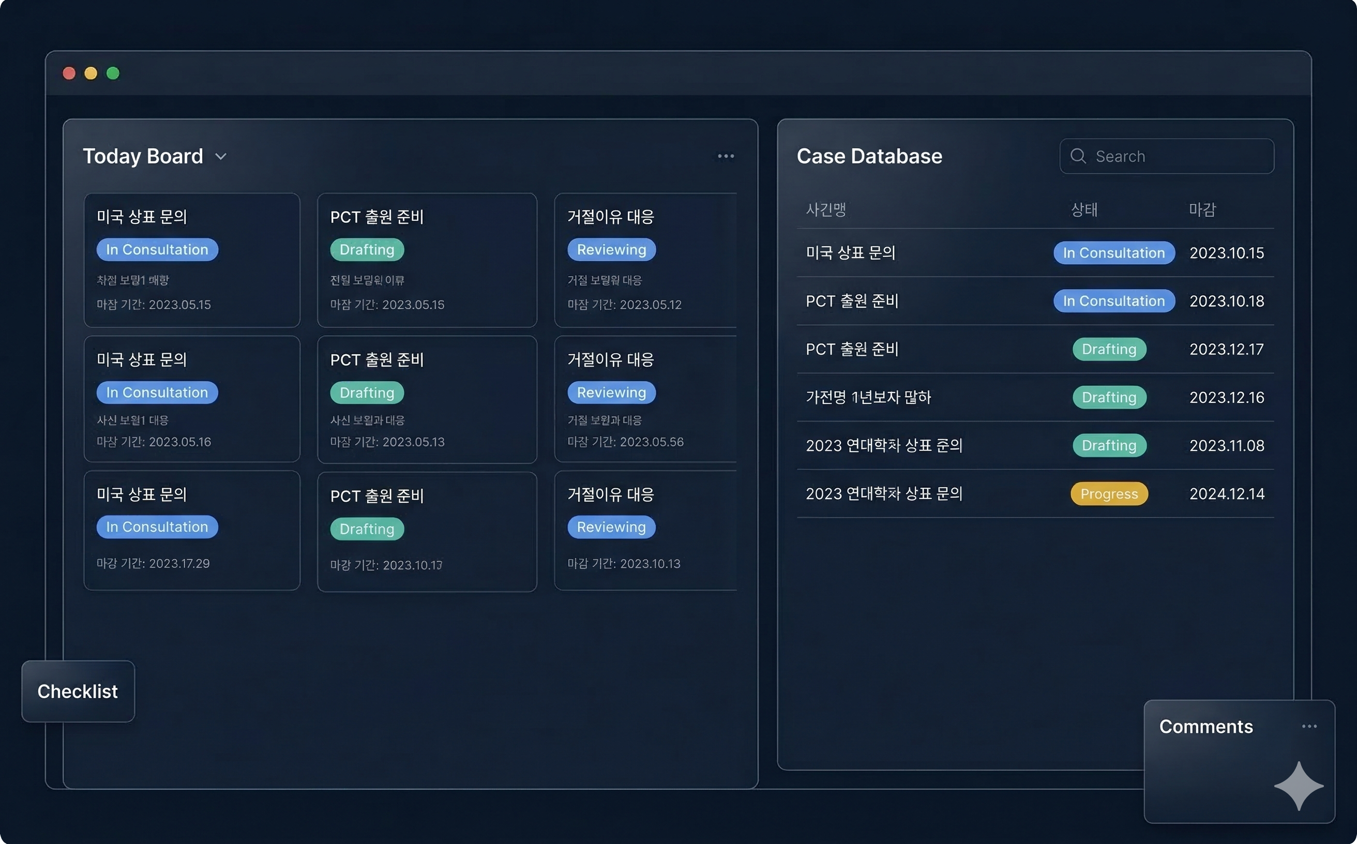Click the green maximize window dot

113,73
